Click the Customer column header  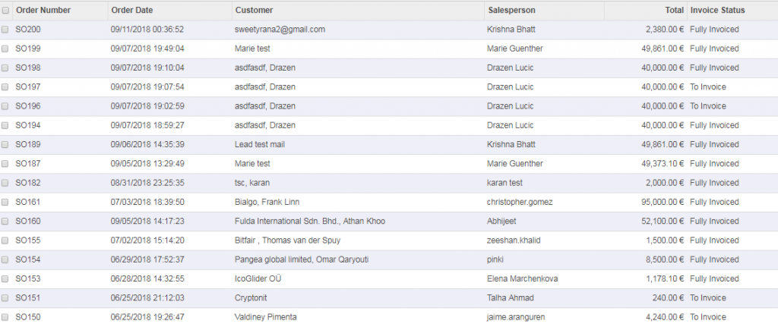pos(255,11)
